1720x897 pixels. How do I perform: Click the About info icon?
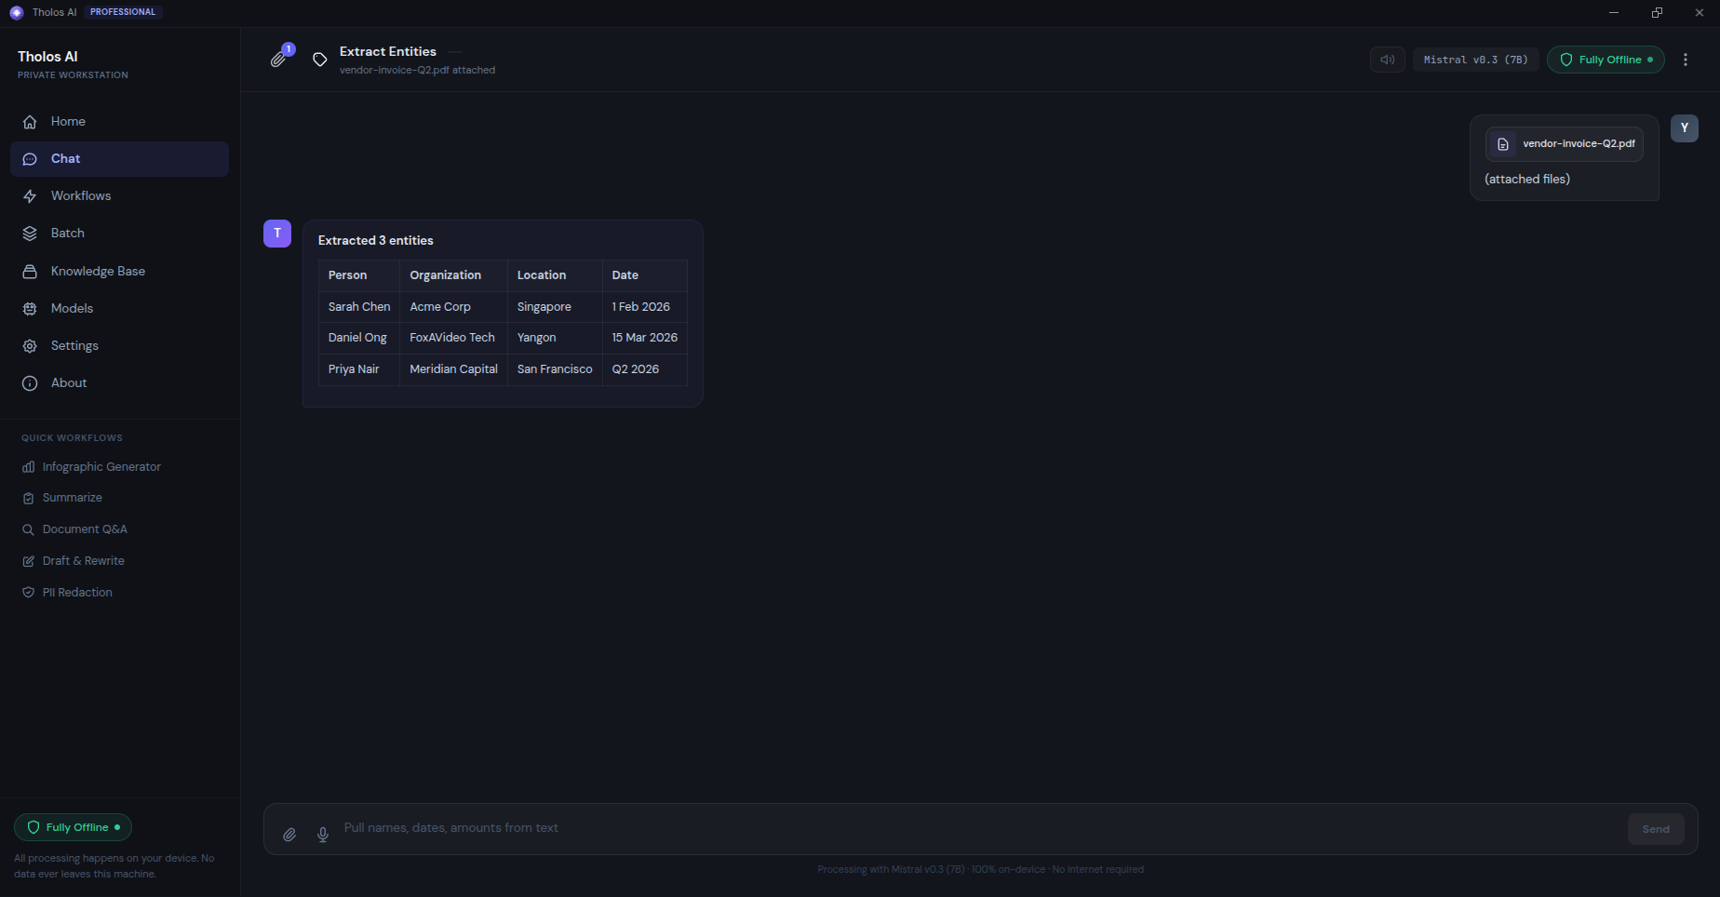(30, 383)
